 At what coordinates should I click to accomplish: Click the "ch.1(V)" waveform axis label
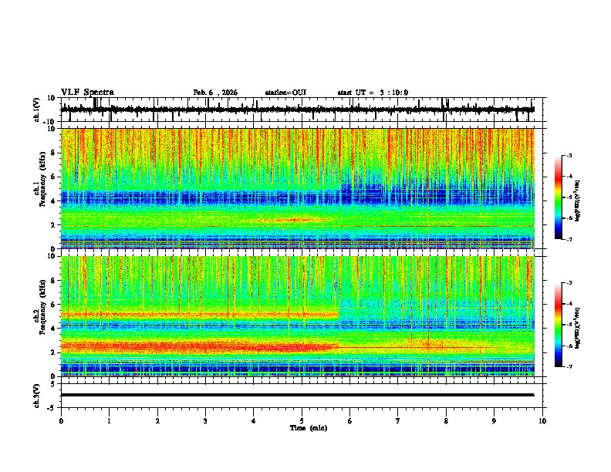click(x=37, y=110)
